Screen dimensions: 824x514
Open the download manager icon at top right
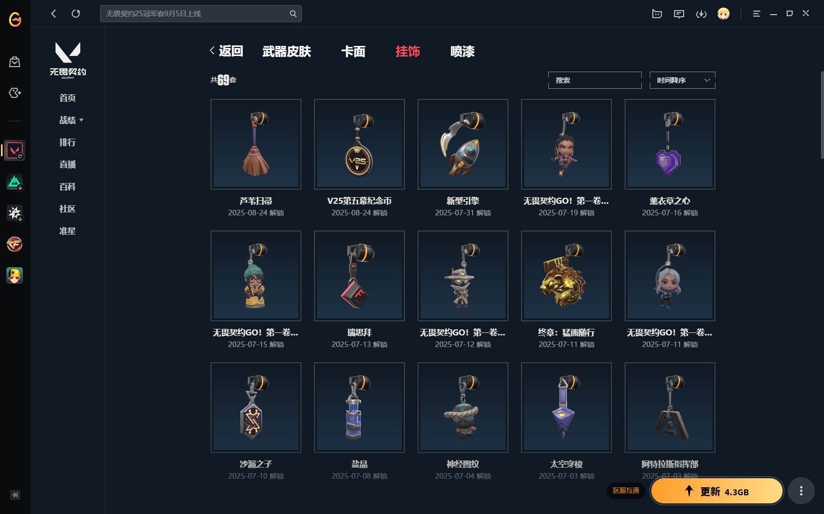point(701,14)
